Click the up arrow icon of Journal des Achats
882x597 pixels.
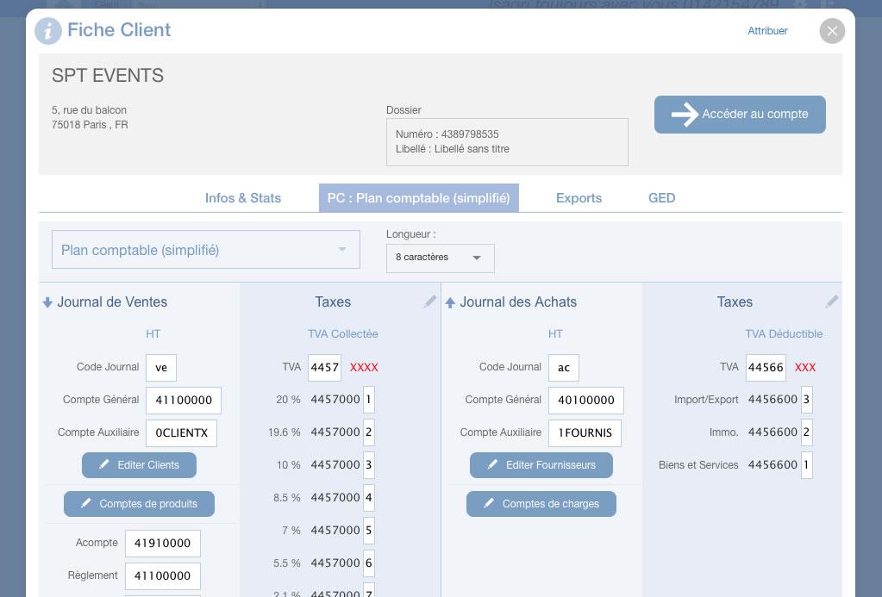click(450, 302)
